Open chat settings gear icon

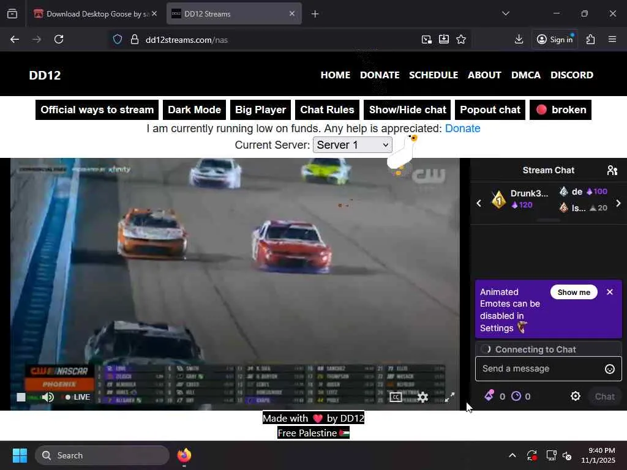576,396
